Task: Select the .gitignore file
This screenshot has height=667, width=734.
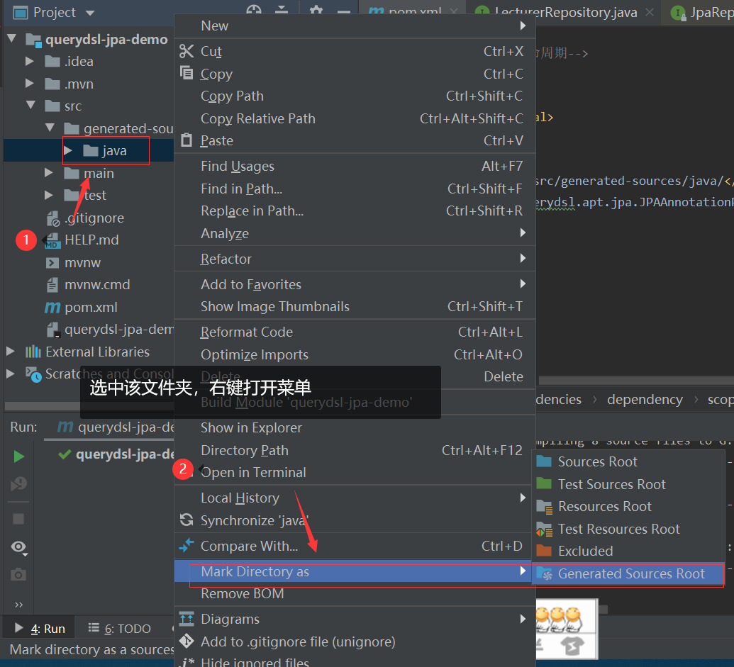Action: point(94,218)
